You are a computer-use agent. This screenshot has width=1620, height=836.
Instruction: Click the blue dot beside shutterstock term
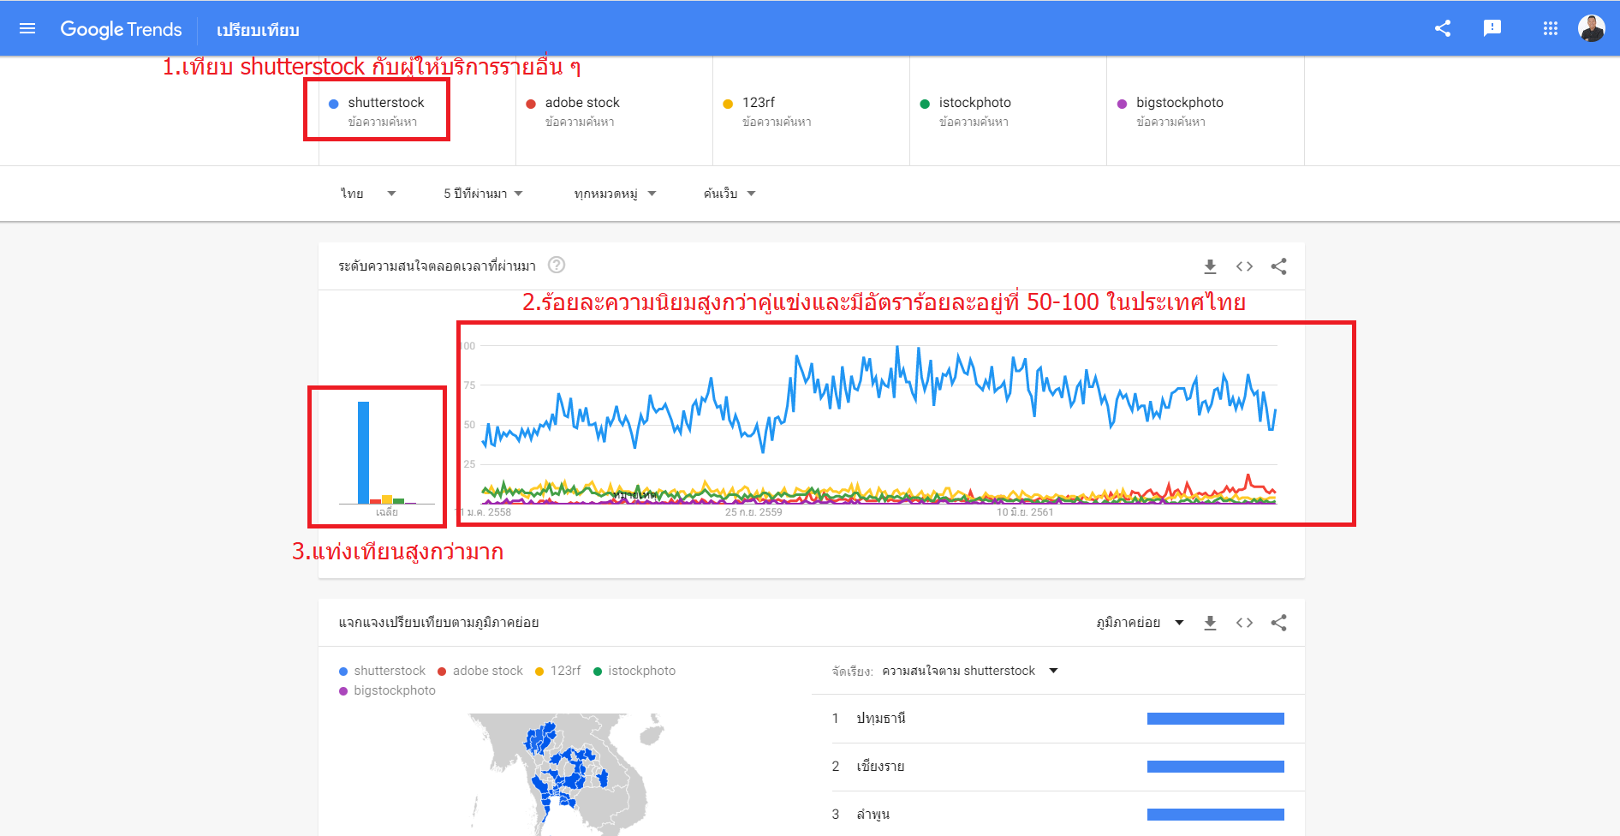[x=334, y=104]
